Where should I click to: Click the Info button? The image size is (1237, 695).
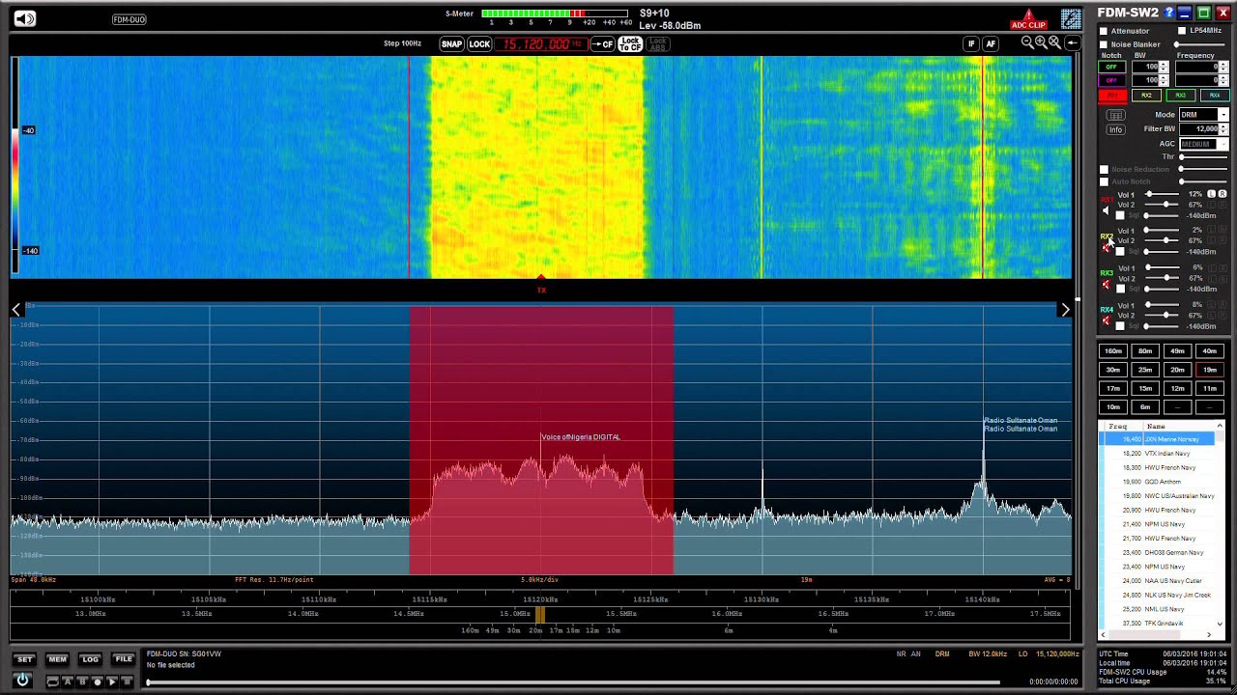1115,129
